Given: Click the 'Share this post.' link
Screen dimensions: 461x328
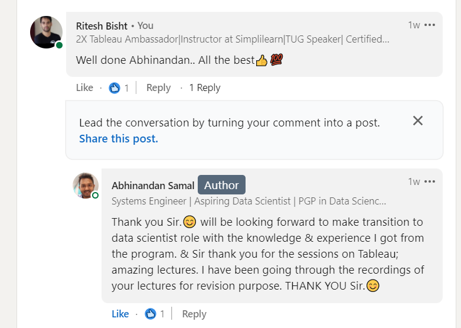Looking at the screenshot, I should 119,139.
